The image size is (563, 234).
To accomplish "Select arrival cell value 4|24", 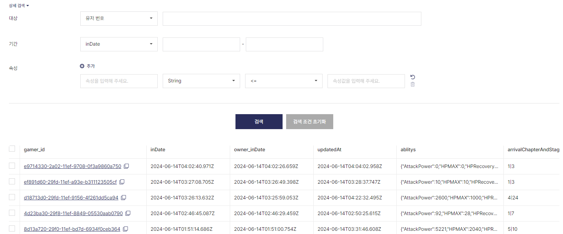I will tap(513, 198).
